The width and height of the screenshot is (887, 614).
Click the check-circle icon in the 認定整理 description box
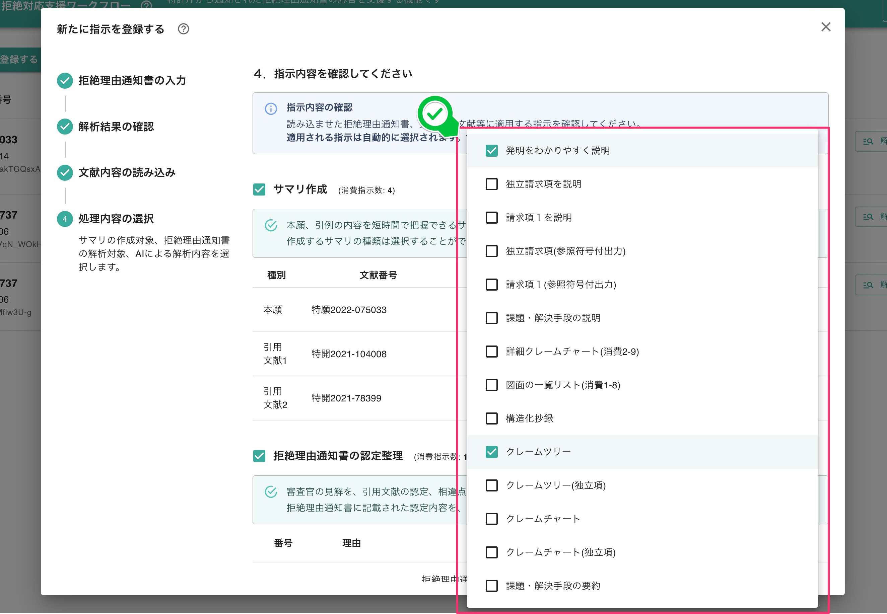271,492
